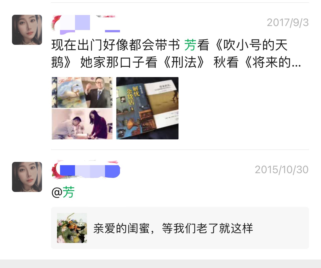Tap the blurred username above the @芳 post

coord(86,170)
